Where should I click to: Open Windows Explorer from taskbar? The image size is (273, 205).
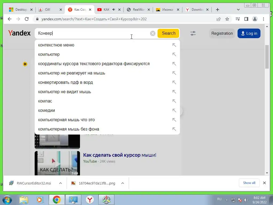pos(24,200)
